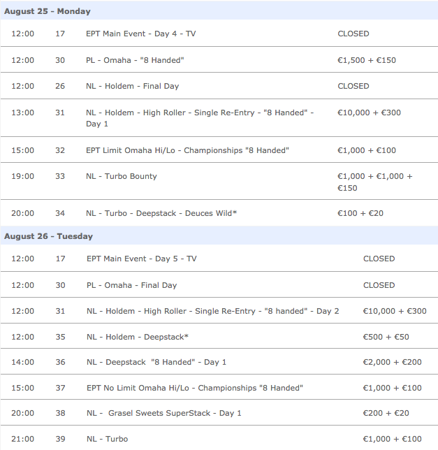Open Grasel Sweets SuperStack - Day 1 event
The image size is (438, 450).
click(164, 413)
